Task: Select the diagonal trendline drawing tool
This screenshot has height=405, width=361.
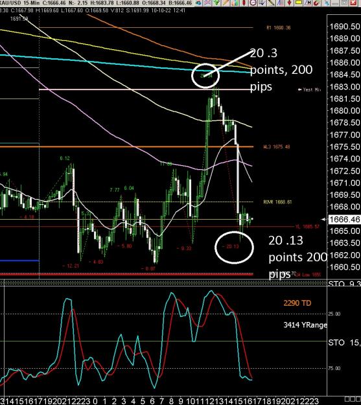Action: (x=271, y=3)
